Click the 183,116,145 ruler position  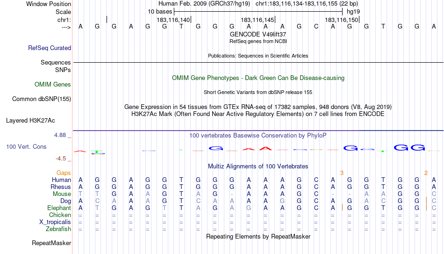coord(258,20)
